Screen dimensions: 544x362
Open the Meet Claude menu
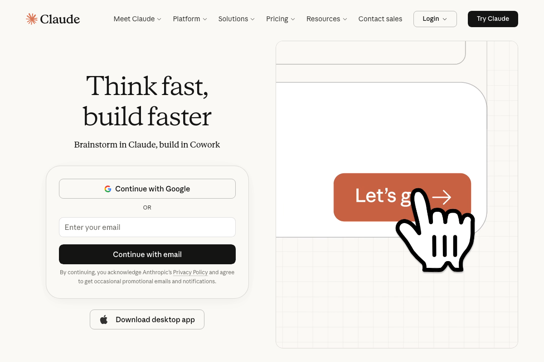click(x=137, y=19)
